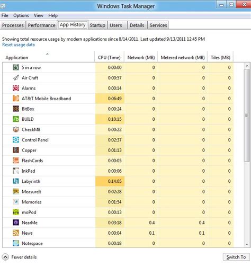The height and width of the screenshot is (266, 251).
Task: Click the BitBox app icon
Action: pyautogui.click(x=16, y=109)
